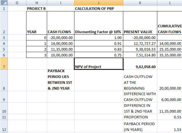Select row 2 header
The height and width of the screenshot is (133, 182).
[x=4, y=23]
